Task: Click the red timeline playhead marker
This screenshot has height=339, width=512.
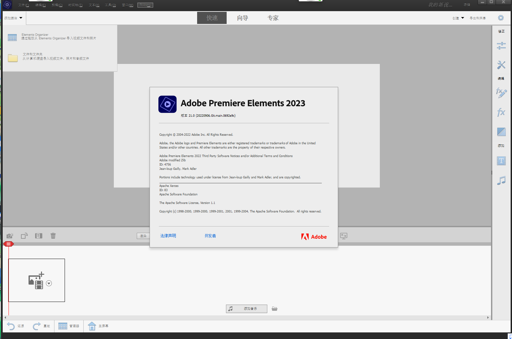Action: tap(9, 244)
